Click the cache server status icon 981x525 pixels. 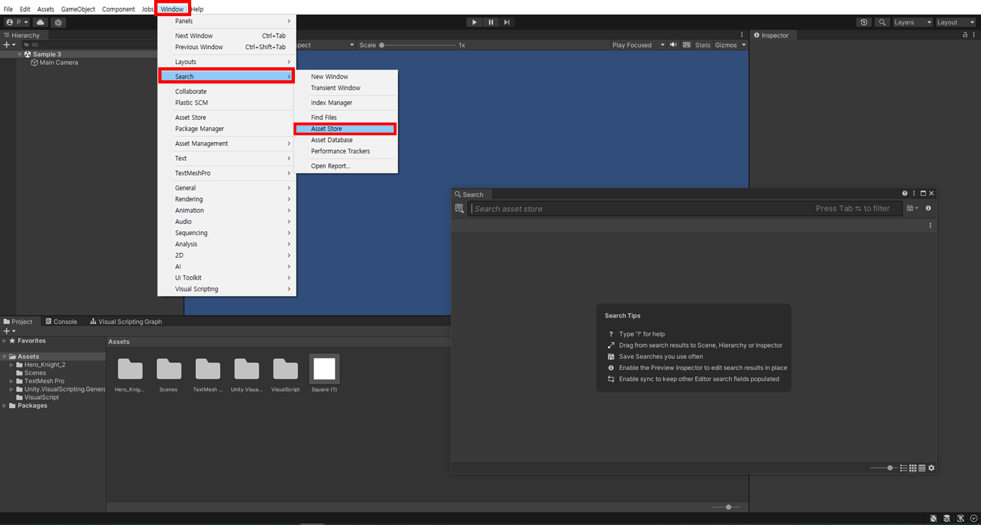(x=947, y=519)
